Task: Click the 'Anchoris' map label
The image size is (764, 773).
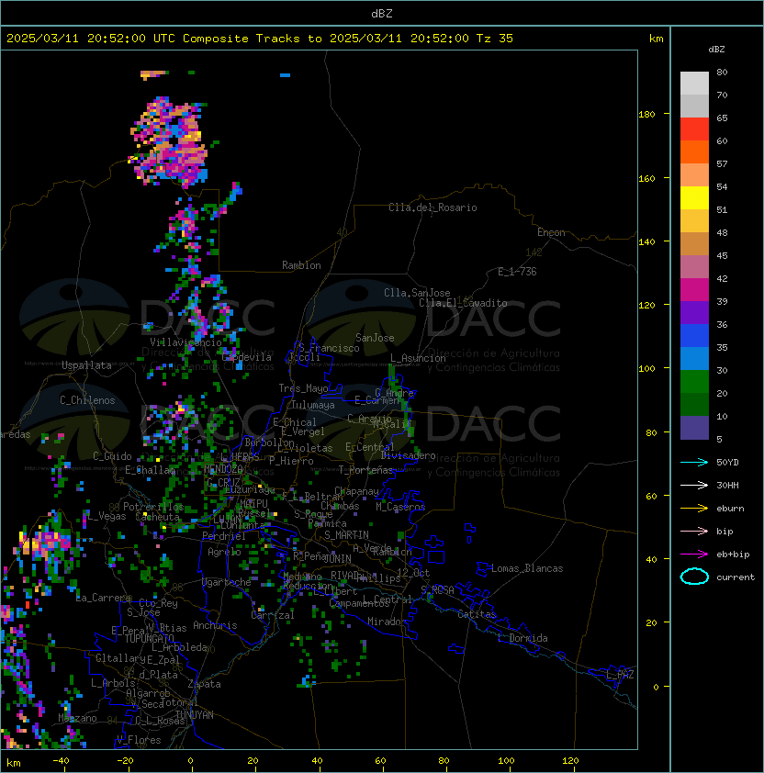Action: tap(215, 625)
